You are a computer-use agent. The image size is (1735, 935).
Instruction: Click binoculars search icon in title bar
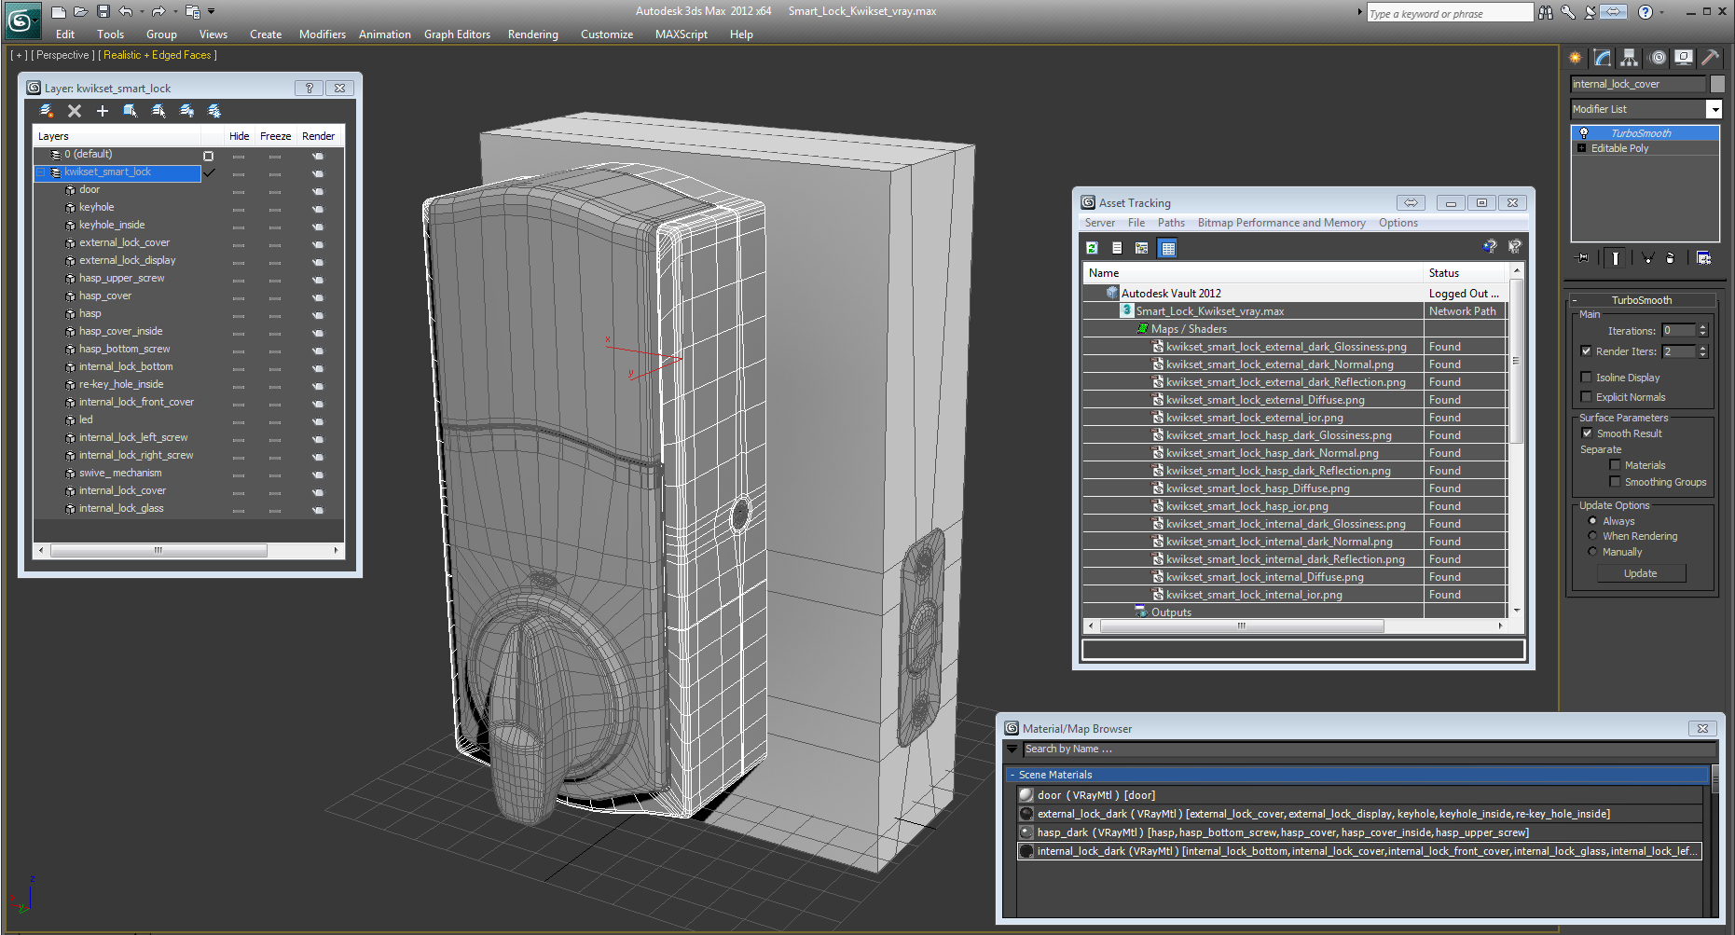(1546, 12)
